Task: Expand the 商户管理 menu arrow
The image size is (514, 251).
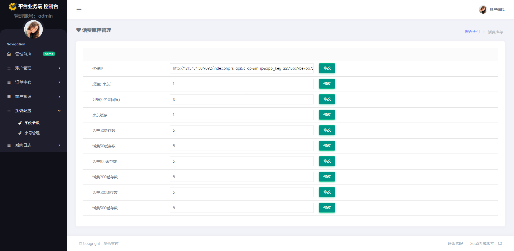Action: click(x=59, y=97)
